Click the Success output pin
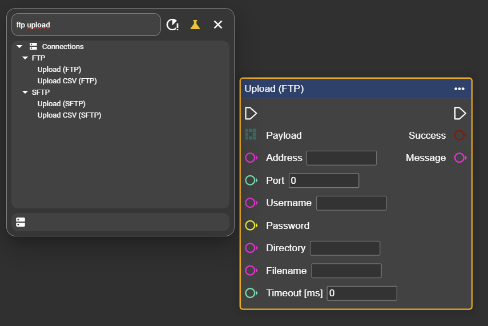This screenshot has width=488, height=326. [x=460, y=135]
